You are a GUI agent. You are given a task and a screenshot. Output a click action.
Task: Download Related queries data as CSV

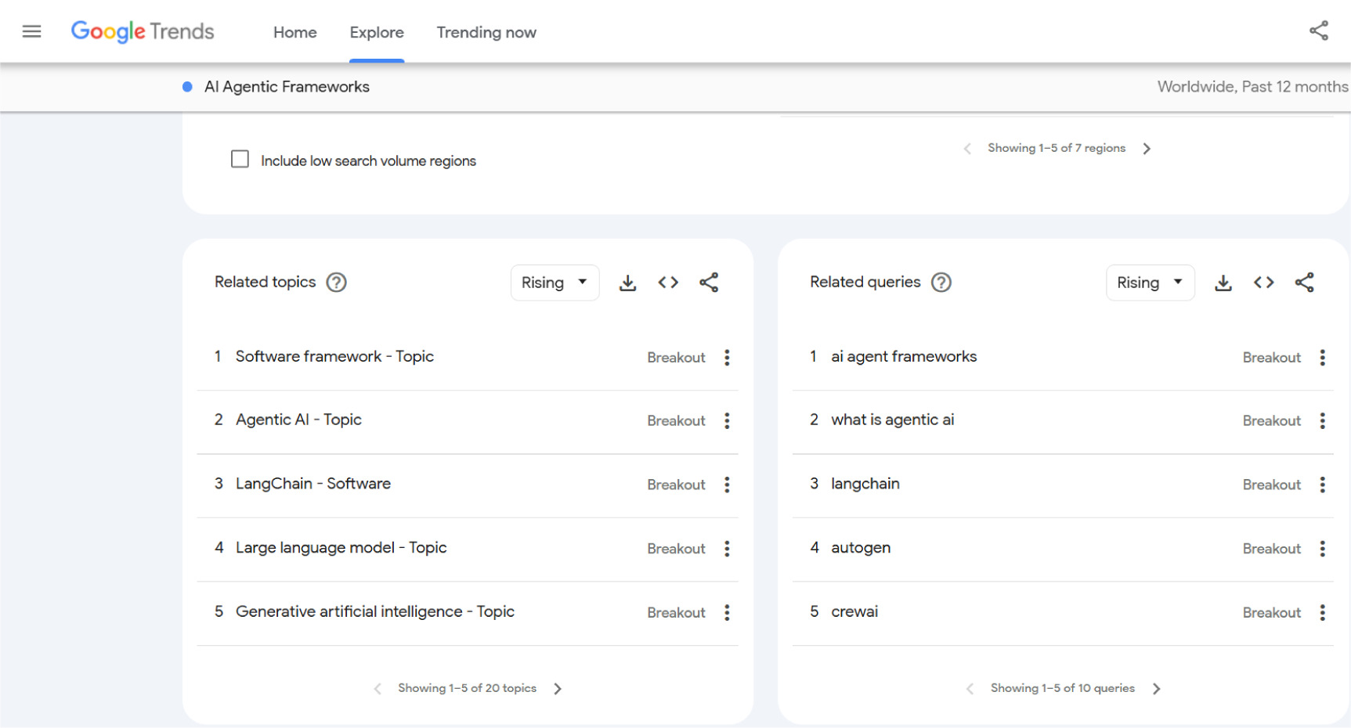pyautogui.click(x=1223, y=283)
